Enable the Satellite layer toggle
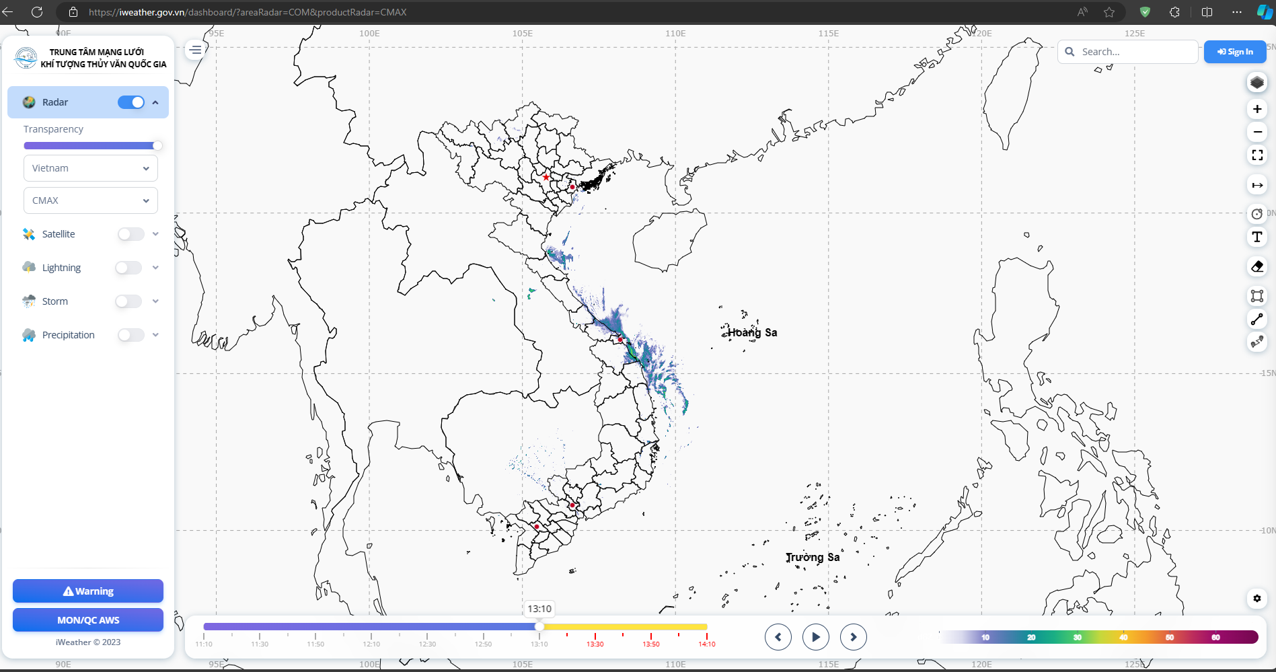 point(131,234)
